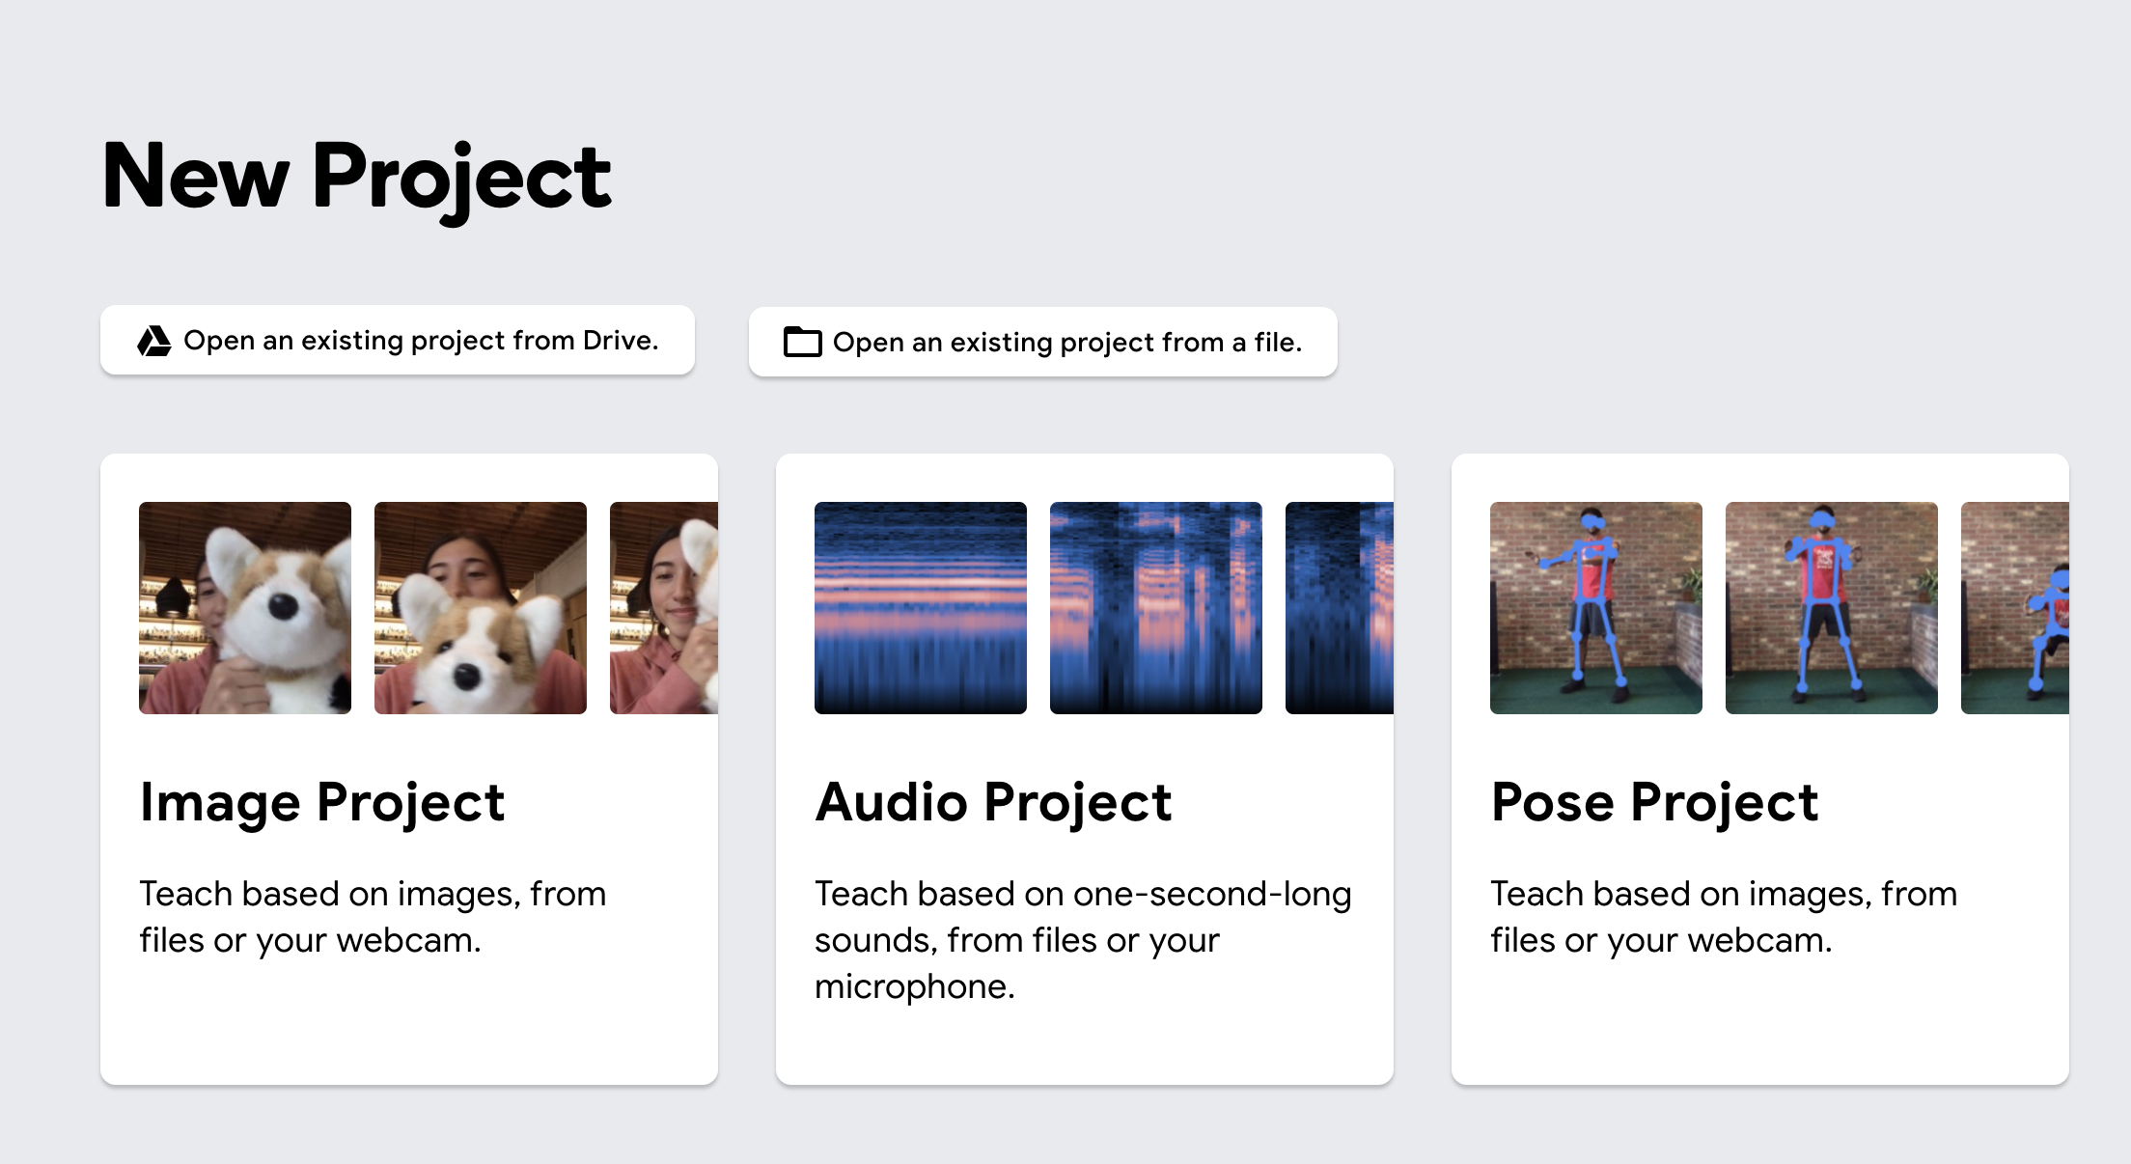Click the second dog plush thumbnail
Screen dimensions: 2131x1164
pyautogui.click(x=480, y=608)
